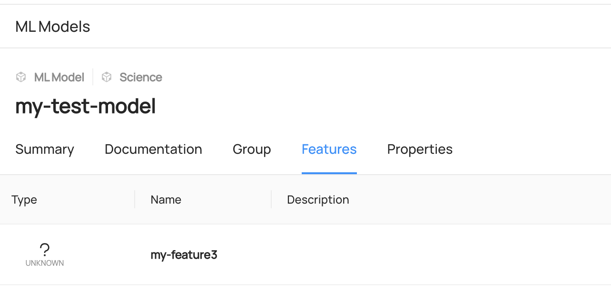Click the cube icon beside ML Model breadcrumb
Image resolution: width=611 pixels, height=299 pixels.
click(21, 77)
